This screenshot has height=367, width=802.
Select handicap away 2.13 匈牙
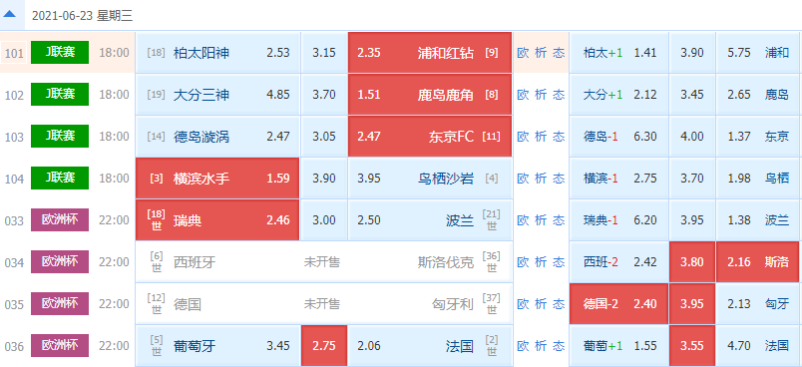757,304
